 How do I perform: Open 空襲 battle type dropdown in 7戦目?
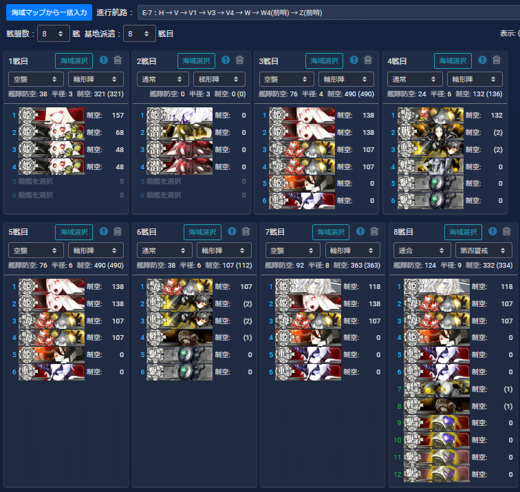(x=293, y=250)
